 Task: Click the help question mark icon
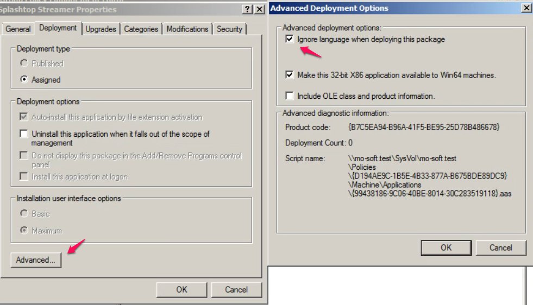[247, 9]
